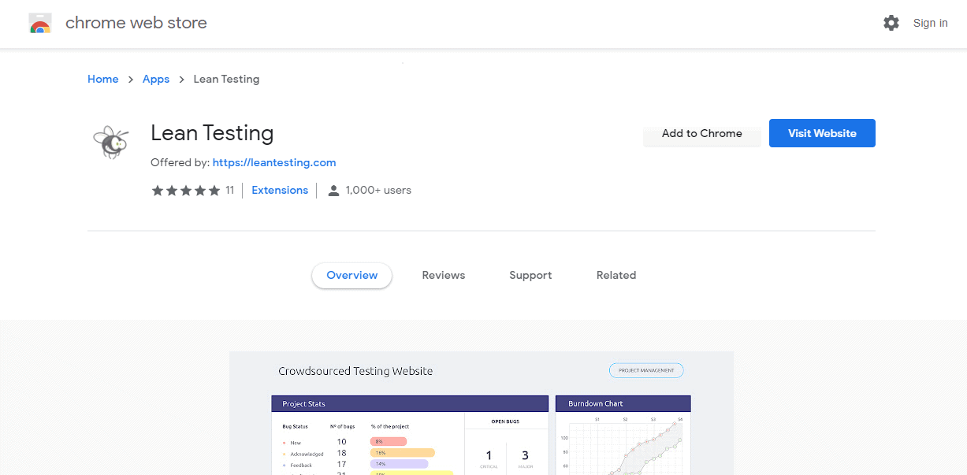
Task: Click the Visit Website button
Action: coord(822,133)
